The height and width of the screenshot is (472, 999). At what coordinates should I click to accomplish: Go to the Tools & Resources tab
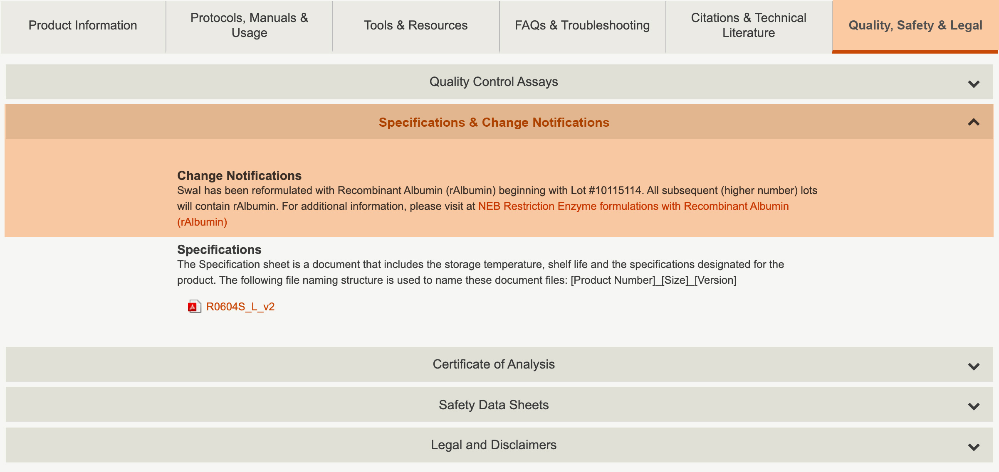(415, 25)
